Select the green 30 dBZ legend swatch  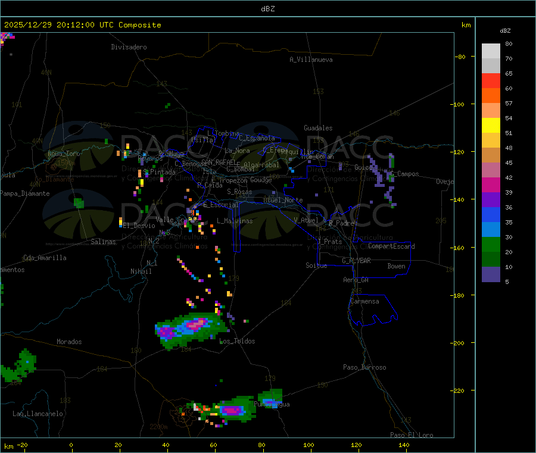coord(491,244)
